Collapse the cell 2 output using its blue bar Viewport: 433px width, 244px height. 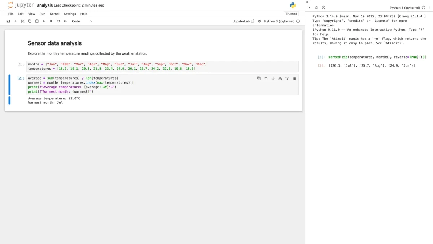point(9,100)
